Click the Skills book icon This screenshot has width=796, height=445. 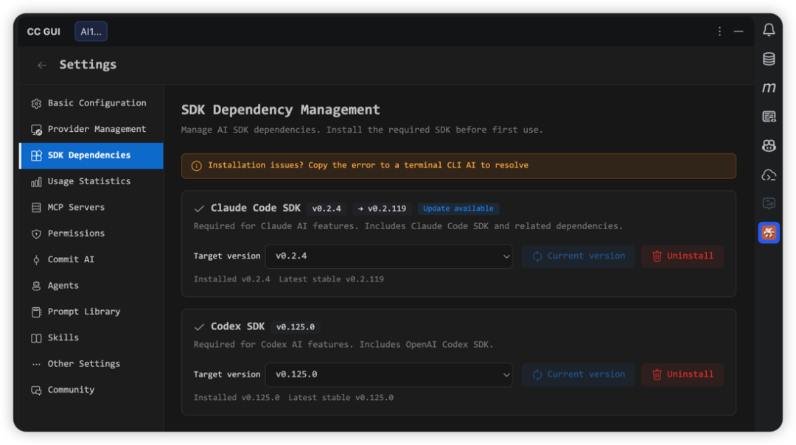[x=36, y=338]
